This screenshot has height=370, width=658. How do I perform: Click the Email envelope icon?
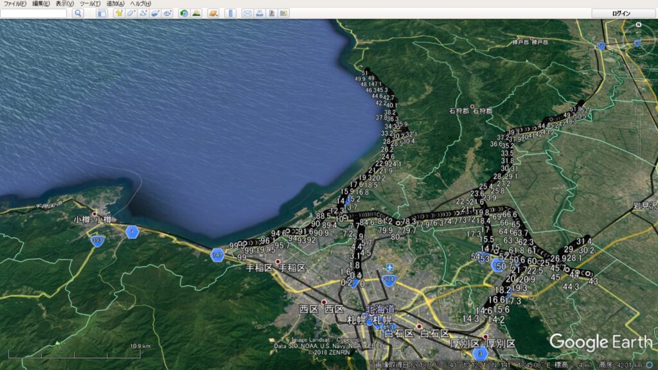point(247,13)
